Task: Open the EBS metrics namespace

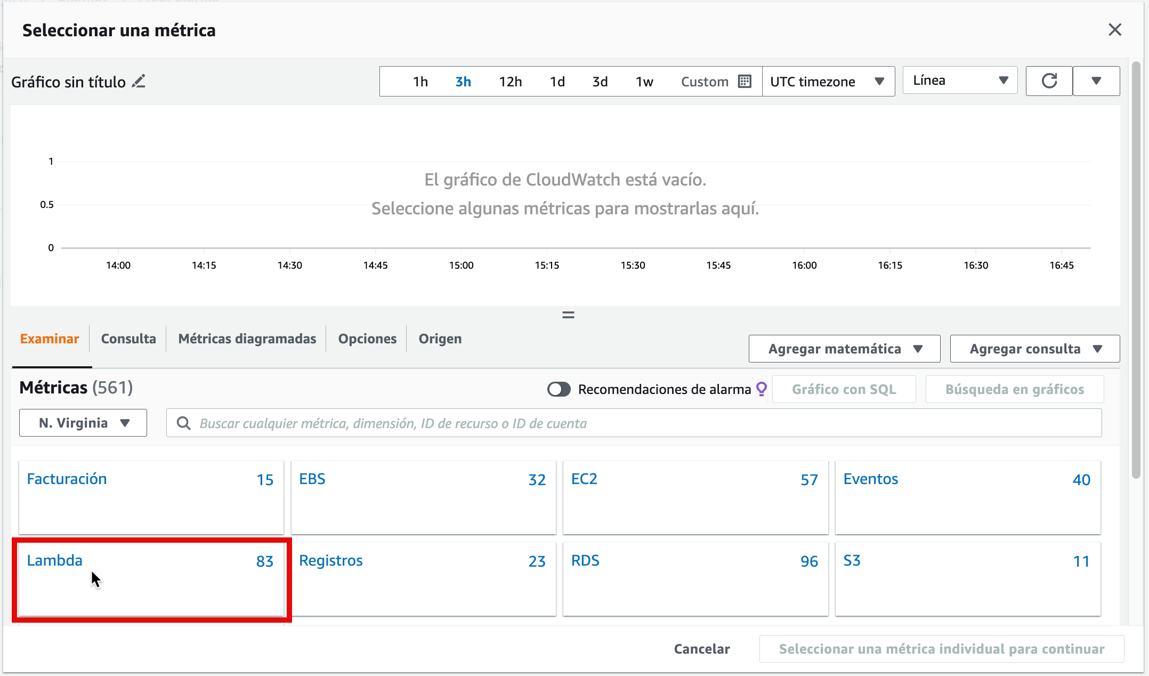Action: (x=424, y=497)
